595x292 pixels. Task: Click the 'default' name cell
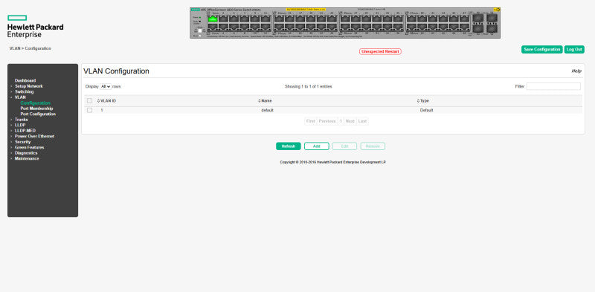[x=267, y=111]
